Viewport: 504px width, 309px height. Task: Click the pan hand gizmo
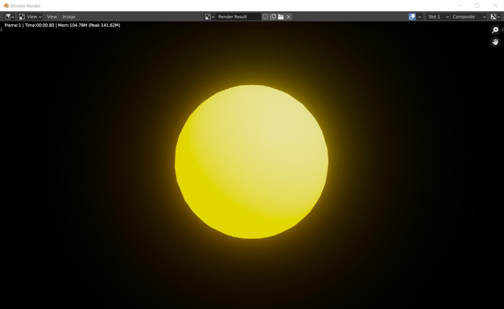coord(495,42)
